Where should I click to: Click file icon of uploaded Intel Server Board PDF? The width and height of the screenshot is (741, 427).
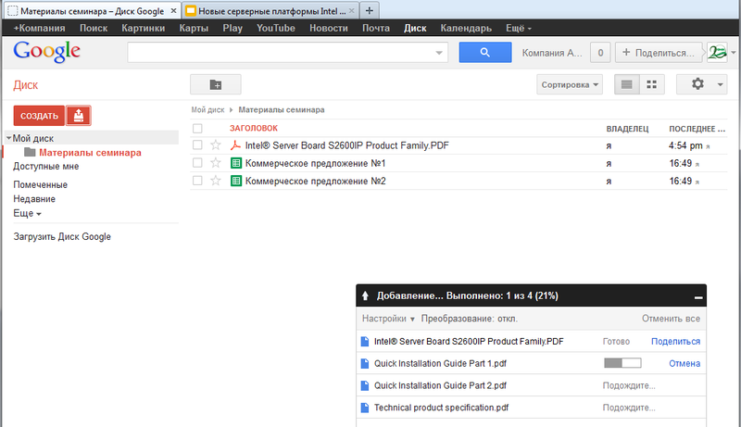pyautogui.click(x=364, y=341)
